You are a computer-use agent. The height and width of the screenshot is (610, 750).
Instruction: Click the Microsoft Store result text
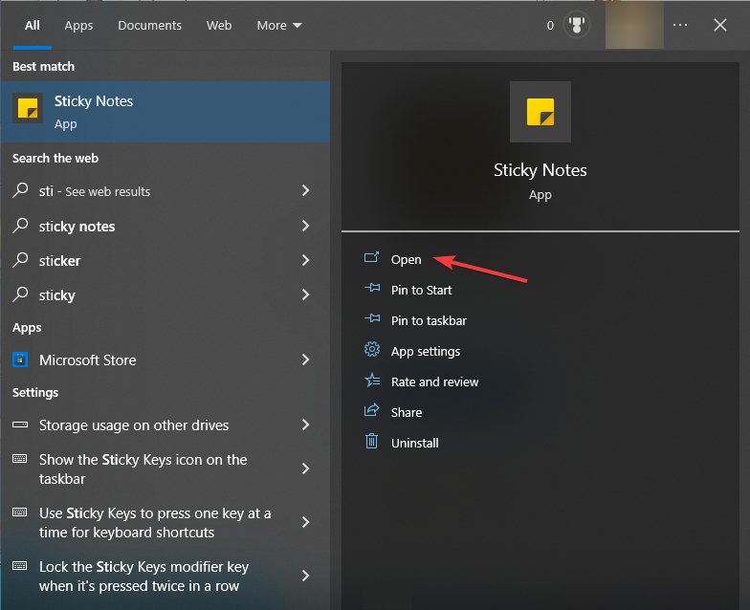point(88,359)
